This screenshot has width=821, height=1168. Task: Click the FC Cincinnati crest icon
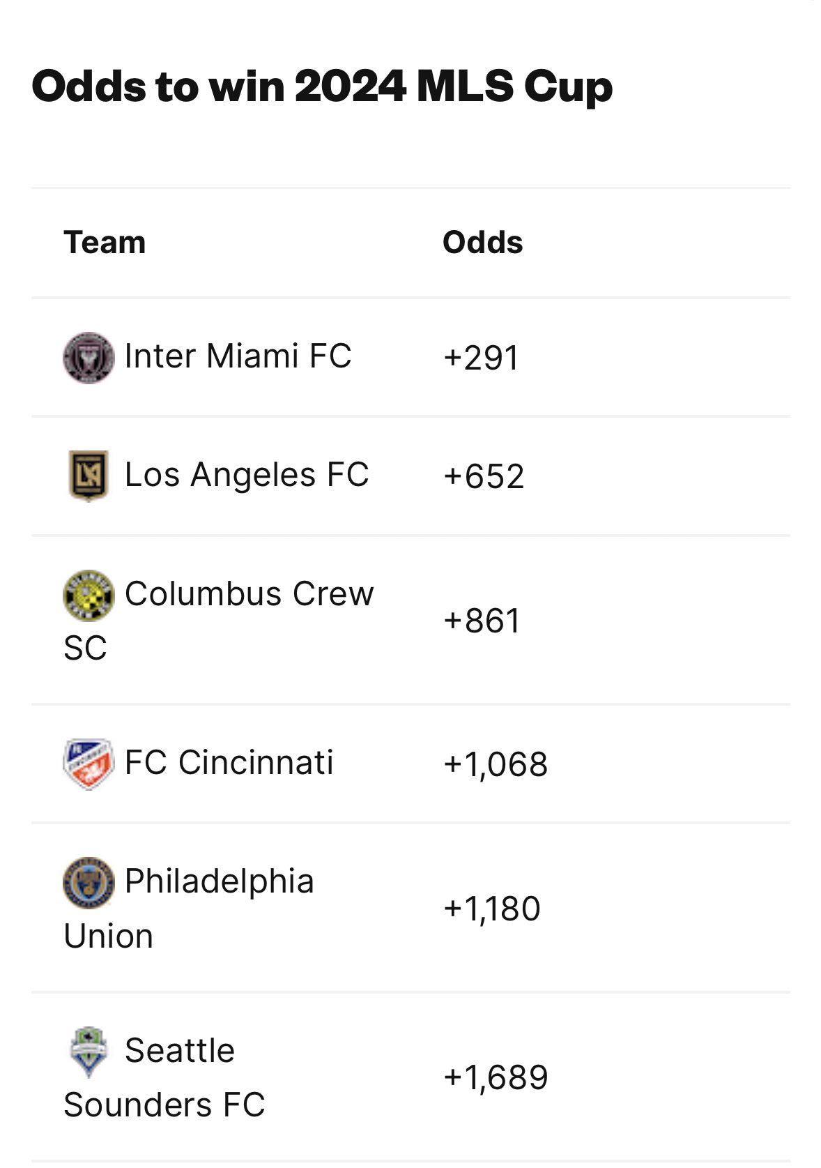89,764
